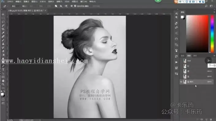Open the Character panel icon
This screenshot has width=216, height=121.
176,14
